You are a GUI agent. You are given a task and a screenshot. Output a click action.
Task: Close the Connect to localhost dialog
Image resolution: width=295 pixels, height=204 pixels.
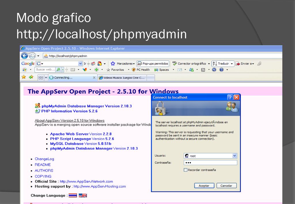[236, 97]
